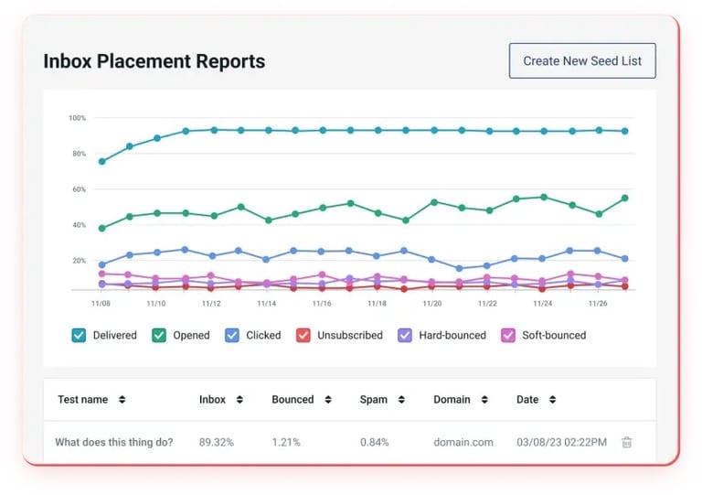Click the Delivered legend label
This screenshot has width=702, height=495.
tap(114, 335)
